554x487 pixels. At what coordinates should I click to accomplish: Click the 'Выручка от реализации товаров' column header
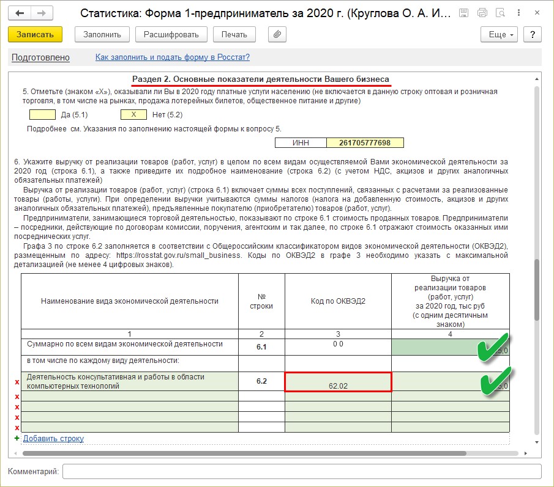(450, 301)
